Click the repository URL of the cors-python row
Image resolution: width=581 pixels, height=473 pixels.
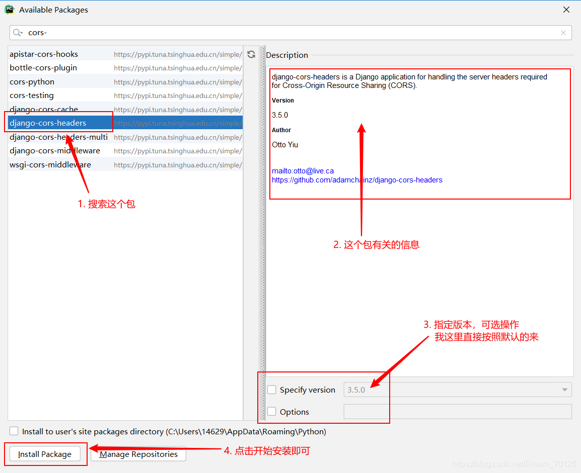tap(178, 82)
